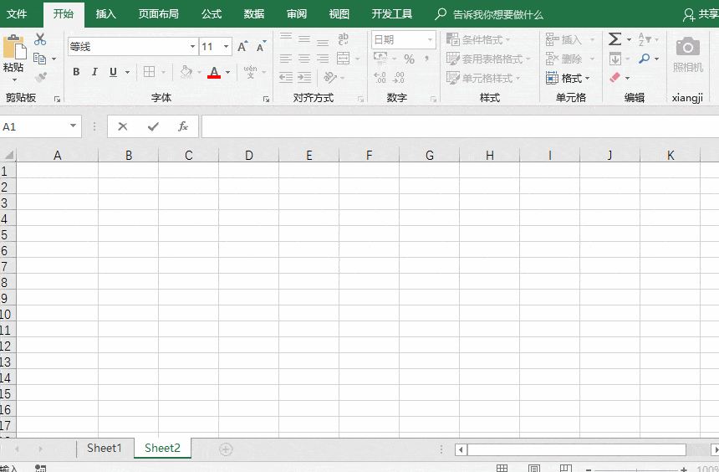Increase font size with the larger A icon
Viewport: 719px width, 472px height.
[x=242, y=47]
